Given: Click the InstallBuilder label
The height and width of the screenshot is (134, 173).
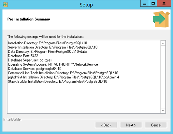Looking at the screenshot, I should coord(12,119).
